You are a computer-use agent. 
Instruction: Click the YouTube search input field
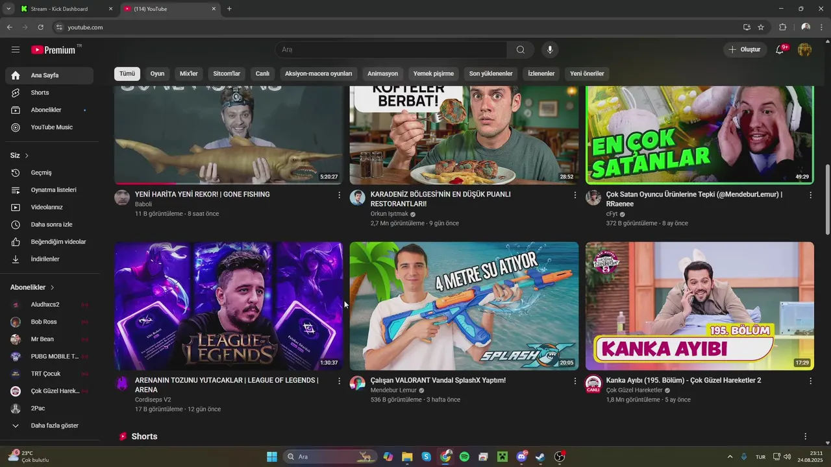click(391, 50)
